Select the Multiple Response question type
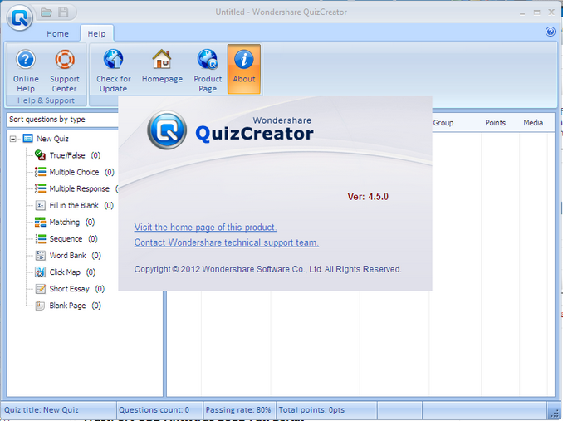Screen dimensions: 563x421 click(76, 188)
